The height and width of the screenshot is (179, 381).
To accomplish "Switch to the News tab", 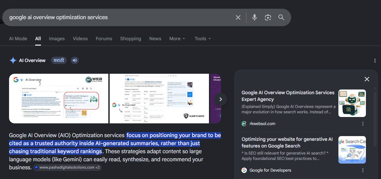I will coord(155,39).
